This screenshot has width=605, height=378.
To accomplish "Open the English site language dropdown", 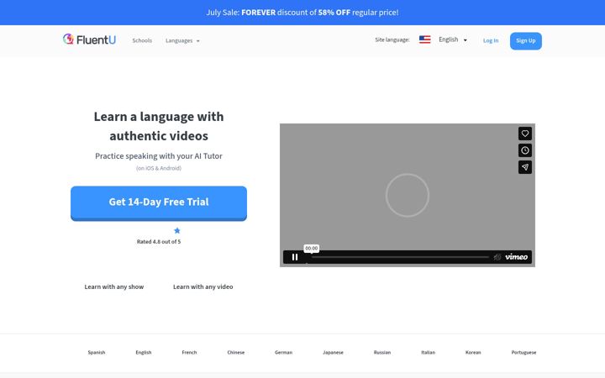I will pyautogui.click(x=453, y=39).
